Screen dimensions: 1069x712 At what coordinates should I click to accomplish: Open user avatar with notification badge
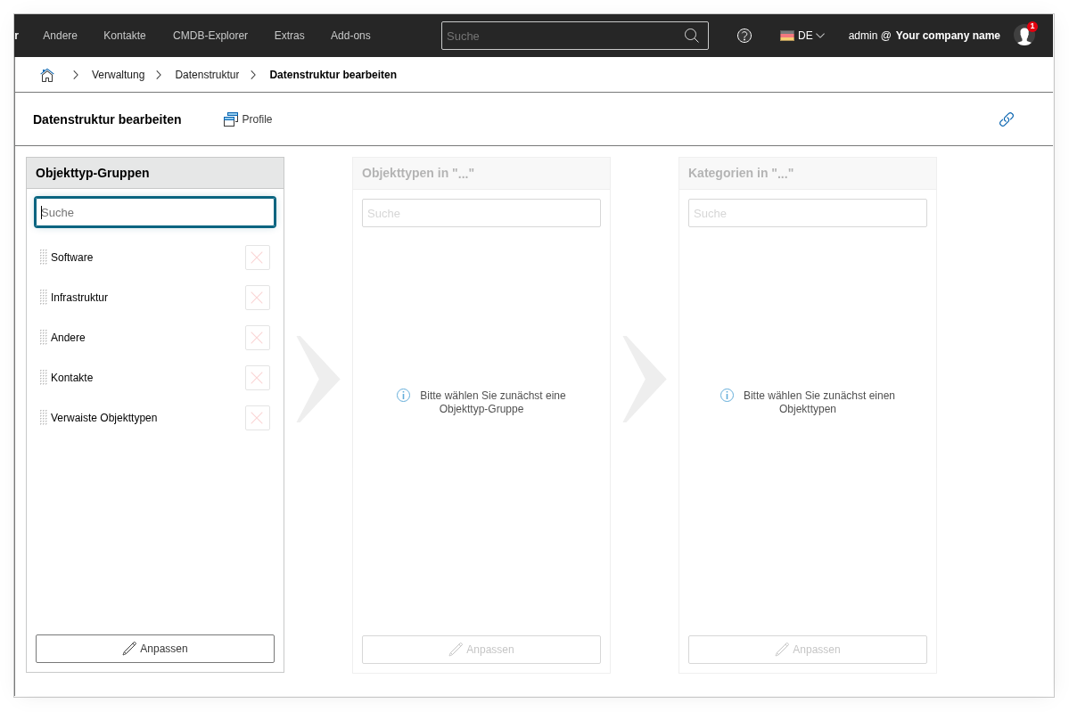[1024, 36]
